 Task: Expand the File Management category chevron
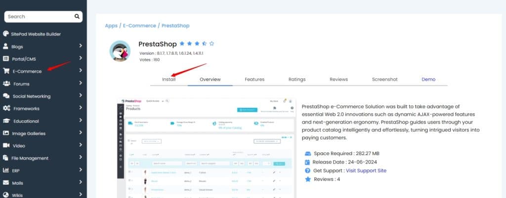81,158
